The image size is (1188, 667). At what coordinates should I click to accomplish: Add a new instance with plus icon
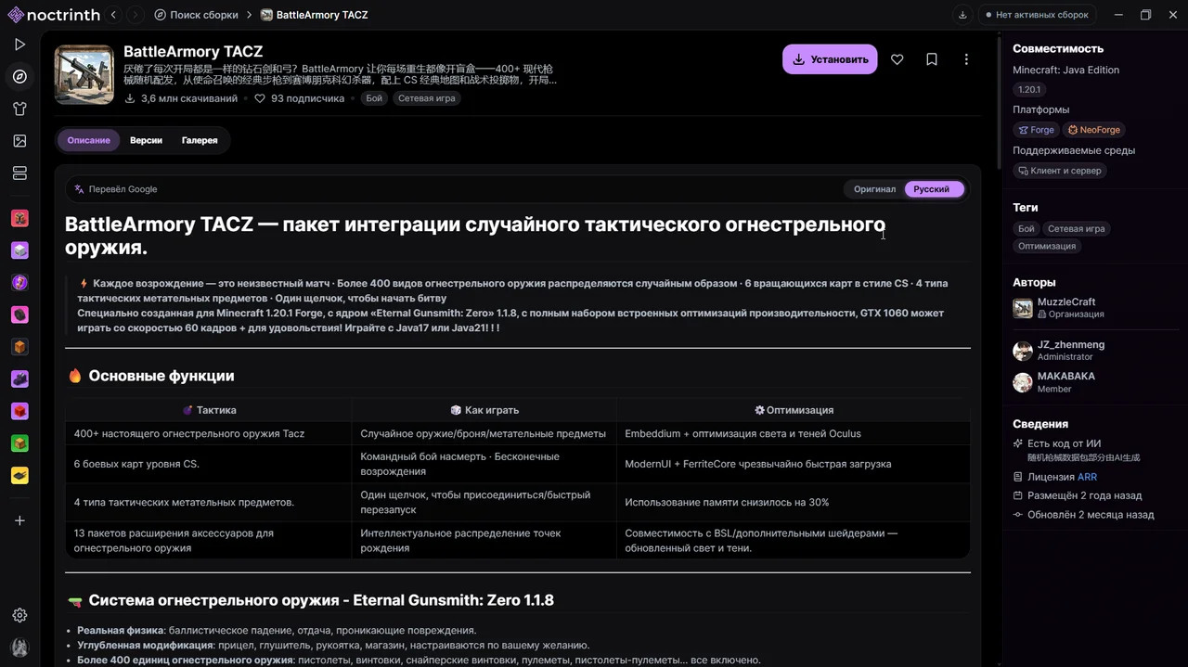19,521
